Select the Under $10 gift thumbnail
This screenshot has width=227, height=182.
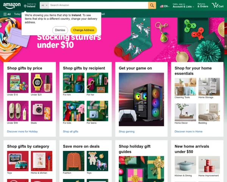[18, 83]
